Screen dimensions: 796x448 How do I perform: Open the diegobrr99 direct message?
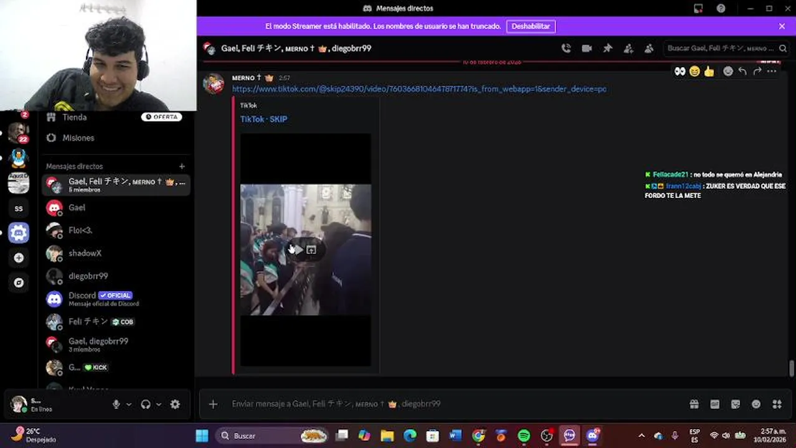[x=116, y=276]
